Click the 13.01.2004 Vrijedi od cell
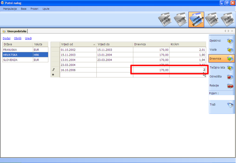The width and height of the screenshot is (236, 163). point(78,60)
